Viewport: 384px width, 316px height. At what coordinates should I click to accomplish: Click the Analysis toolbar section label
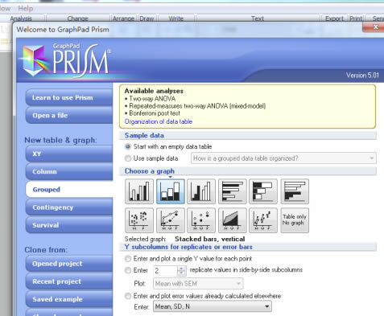coord(21,18)
